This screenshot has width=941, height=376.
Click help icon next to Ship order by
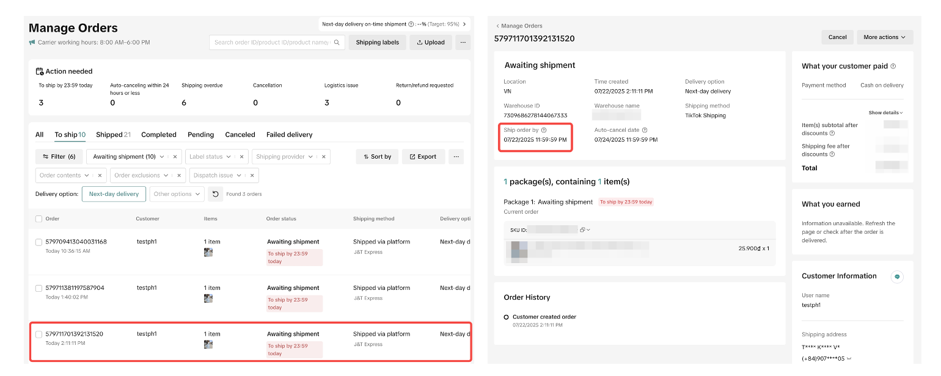pos(544,130)
